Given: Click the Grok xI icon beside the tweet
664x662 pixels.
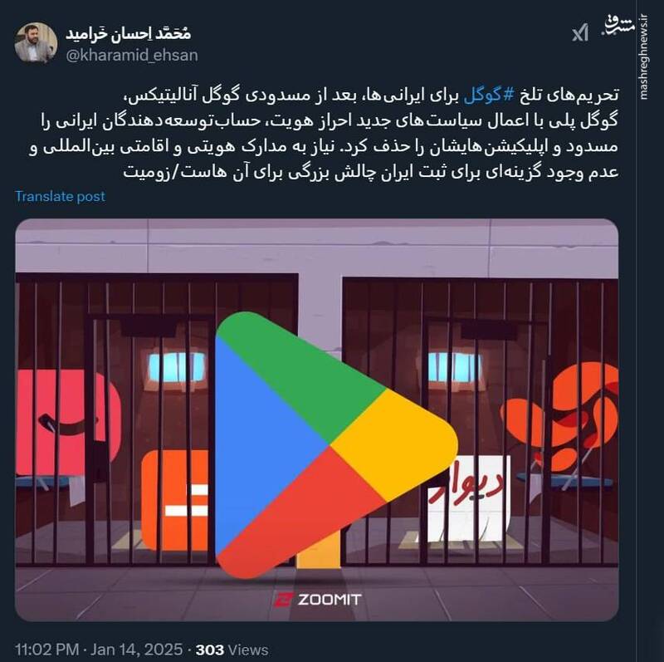Looking at the screenshot, I should tap(579, 33).
